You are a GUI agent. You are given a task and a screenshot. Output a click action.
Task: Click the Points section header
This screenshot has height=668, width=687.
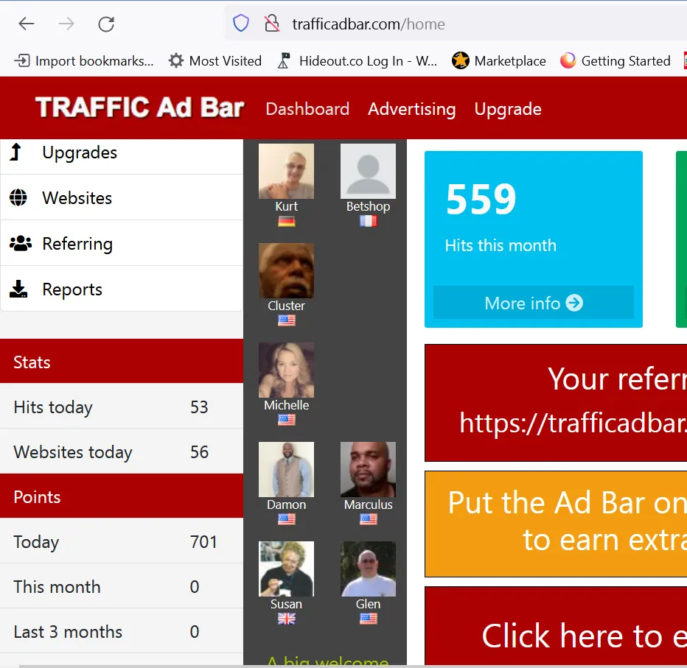122,496
